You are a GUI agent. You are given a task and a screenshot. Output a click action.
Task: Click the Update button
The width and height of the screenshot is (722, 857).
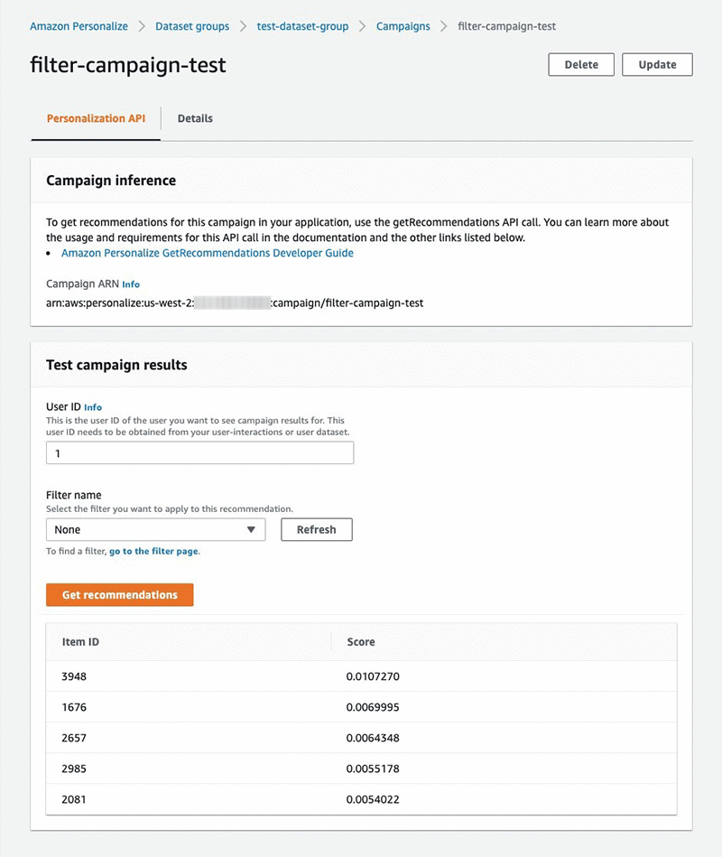(x=657, y=65)
